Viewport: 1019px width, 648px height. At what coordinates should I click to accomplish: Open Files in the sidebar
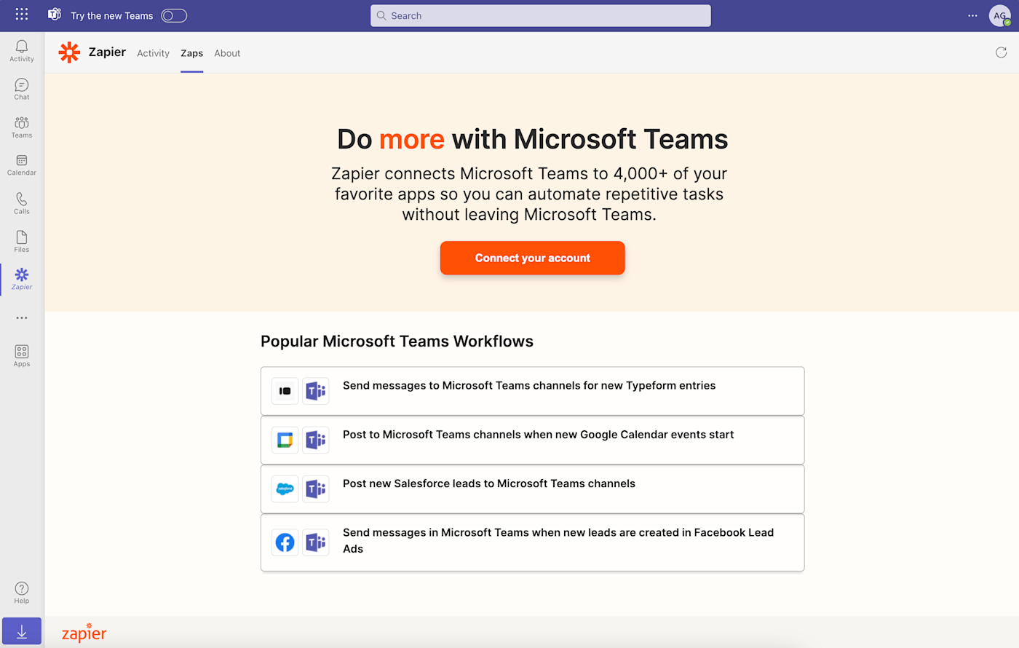pyautogui.click(x=22, y=241)
